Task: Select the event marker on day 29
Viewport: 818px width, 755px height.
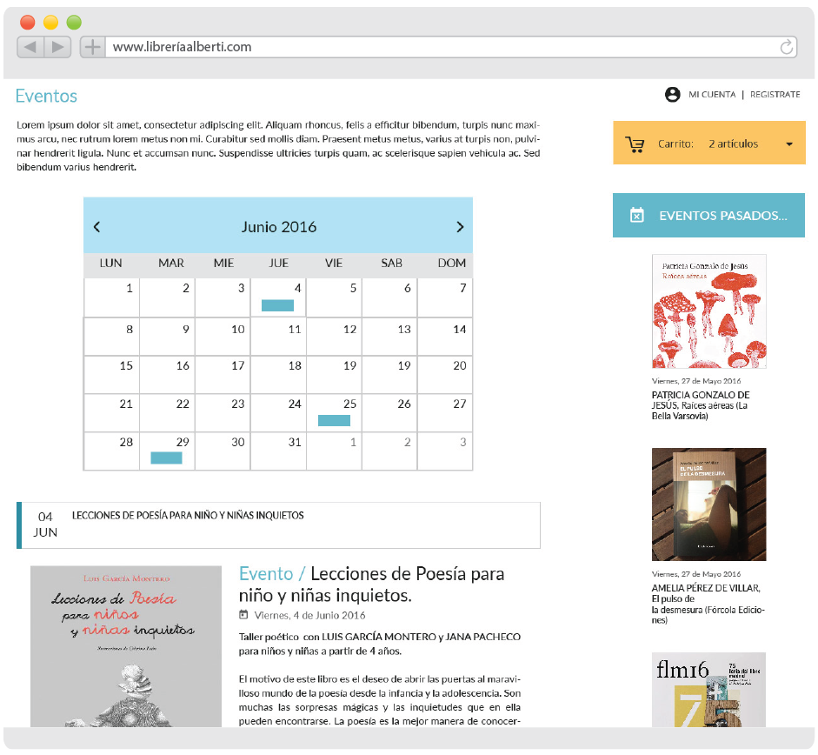Action: [166, 458]
